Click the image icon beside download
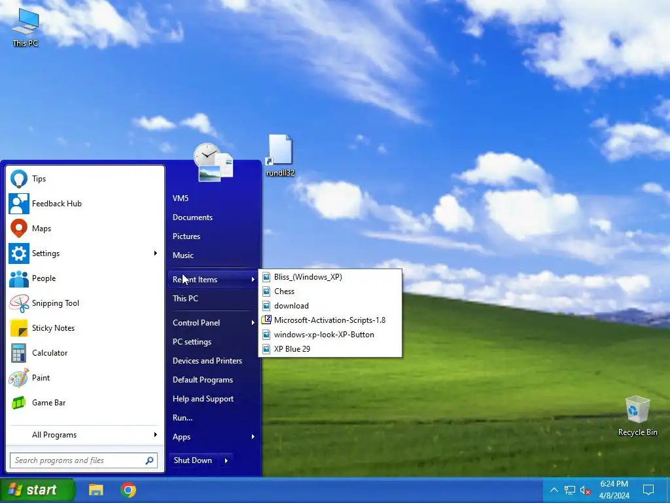Screen dimensions: 670x503 coord(266,306)
